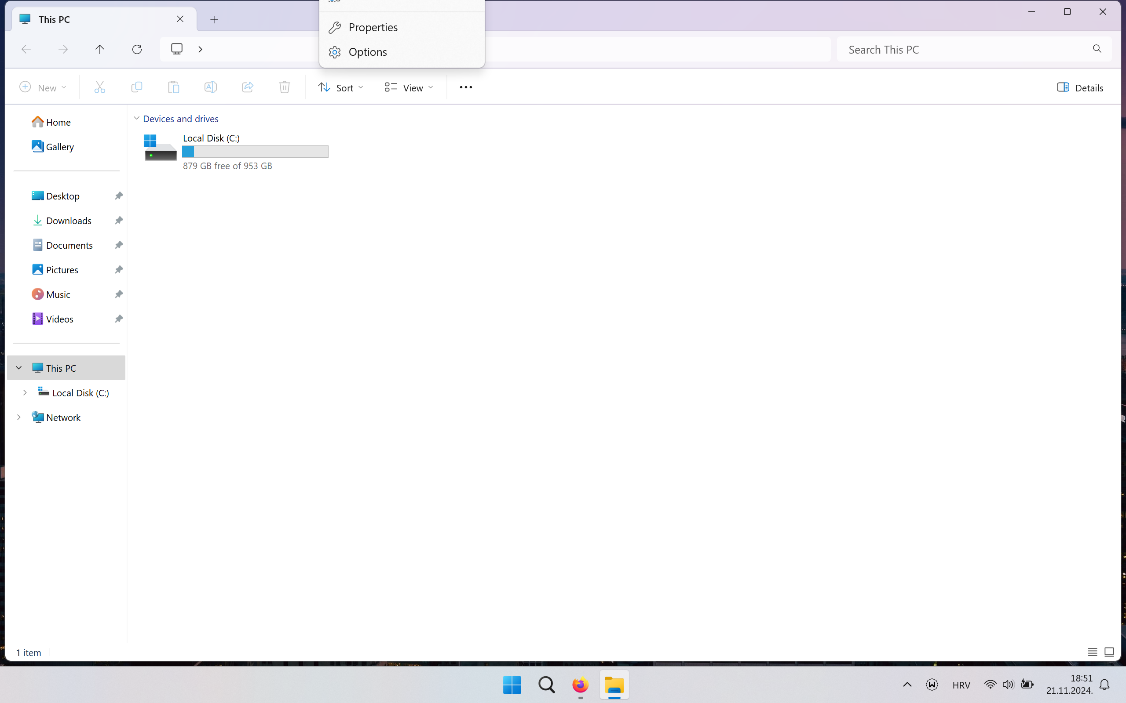The image size is (1126, 703).
Task: Click the Local Disk (C:) usage bar
Action: click(x=255, y=152)
